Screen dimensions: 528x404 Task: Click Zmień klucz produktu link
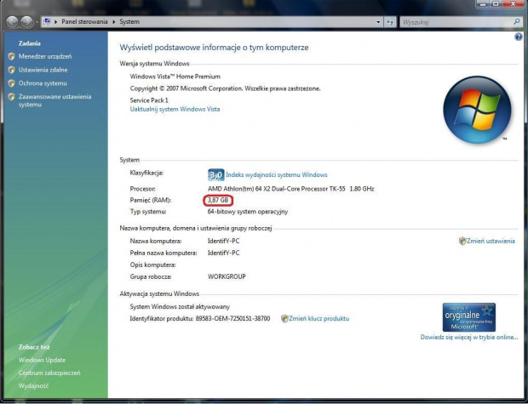(319, 319)
